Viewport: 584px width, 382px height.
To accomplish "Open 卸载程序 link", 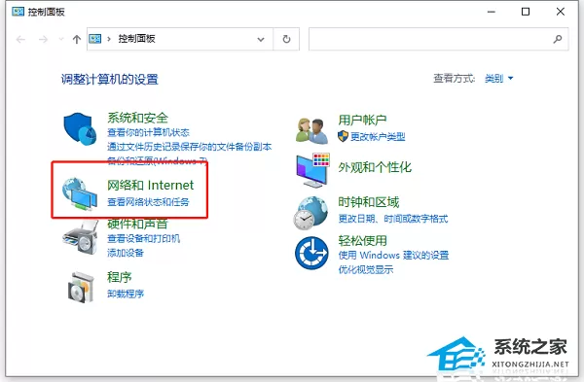I will [126, 294].
